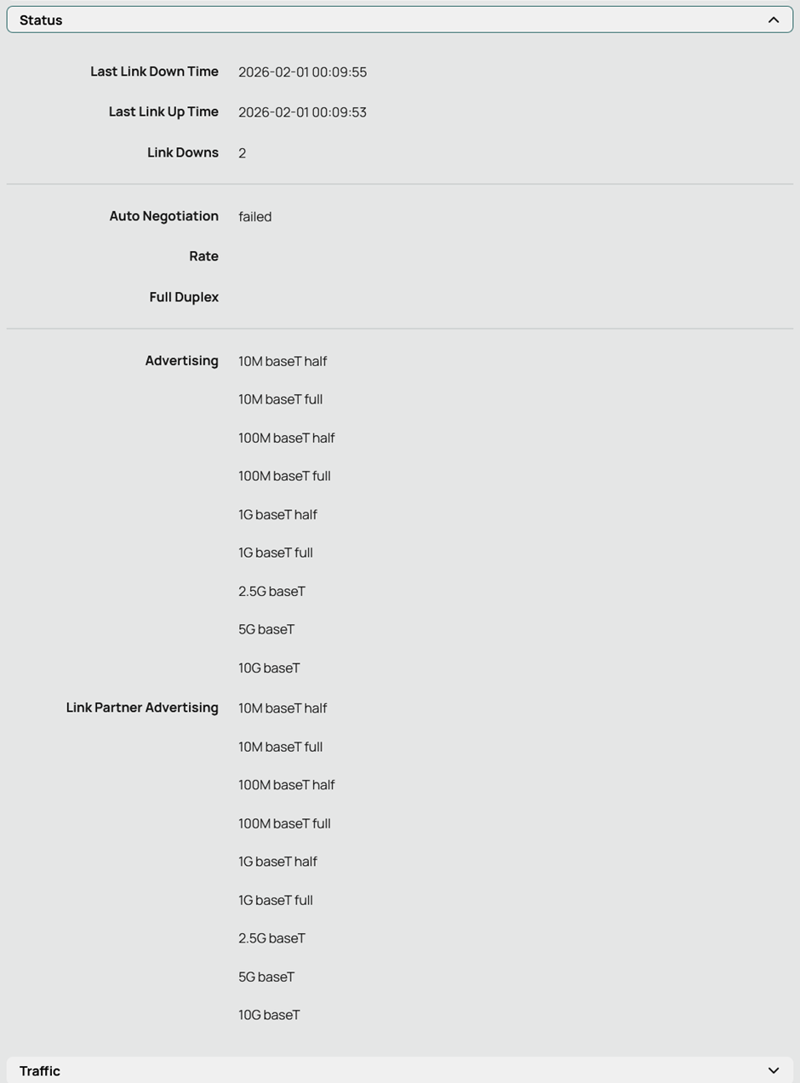Click the Auto Negotiation failed status
Viewport: 800px width, 1083px height.
(x=254, y=217)
